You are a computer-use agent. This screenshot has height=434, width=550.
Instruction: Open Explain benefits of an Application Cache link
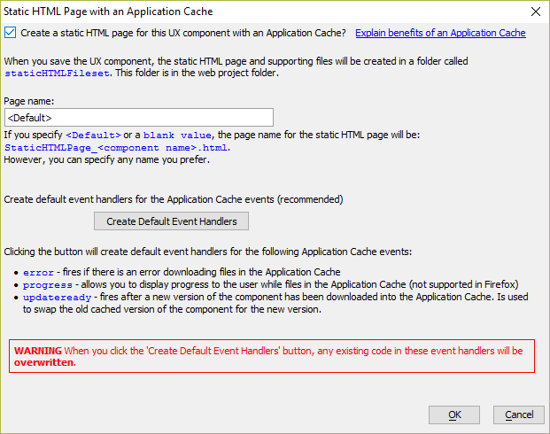[440, 33]
